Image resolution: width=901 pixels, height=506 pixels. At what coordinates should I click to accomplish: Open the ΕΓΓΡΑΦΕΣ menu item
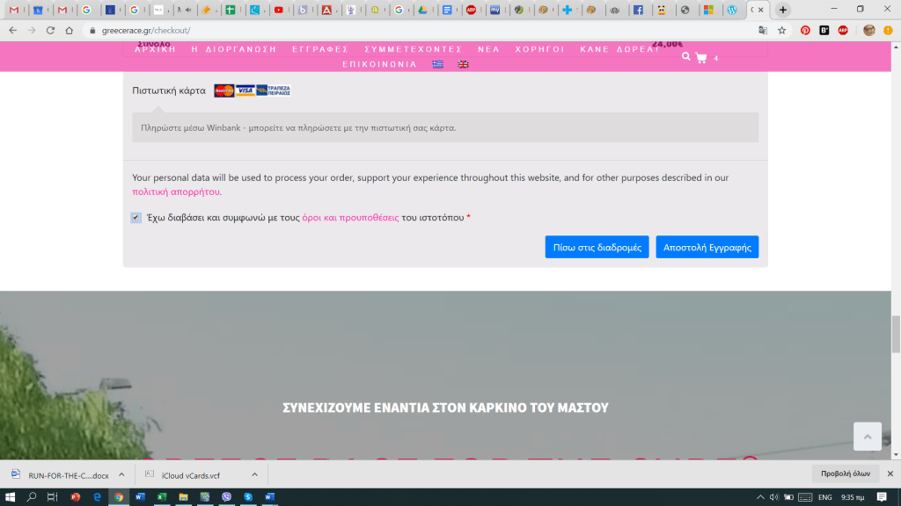(320, 49)
